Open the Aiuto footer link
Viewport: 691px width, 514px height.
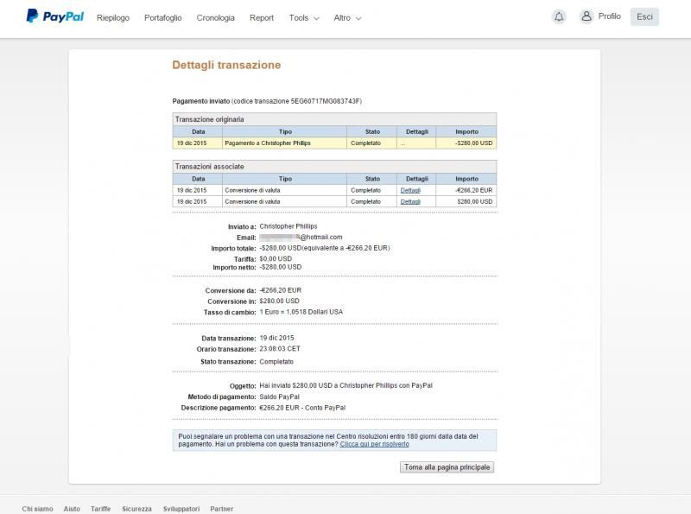coord(72,509)
